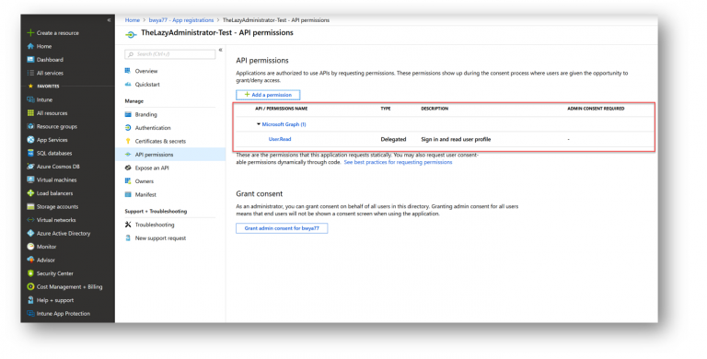Select the Azure Active Directory icon

30,233
